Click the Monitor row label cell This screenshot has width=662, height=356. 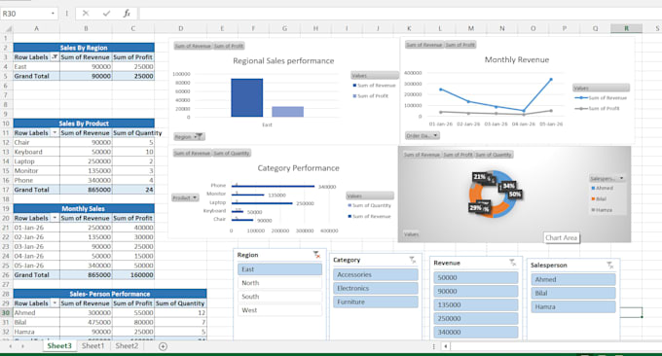click(36, 171)
